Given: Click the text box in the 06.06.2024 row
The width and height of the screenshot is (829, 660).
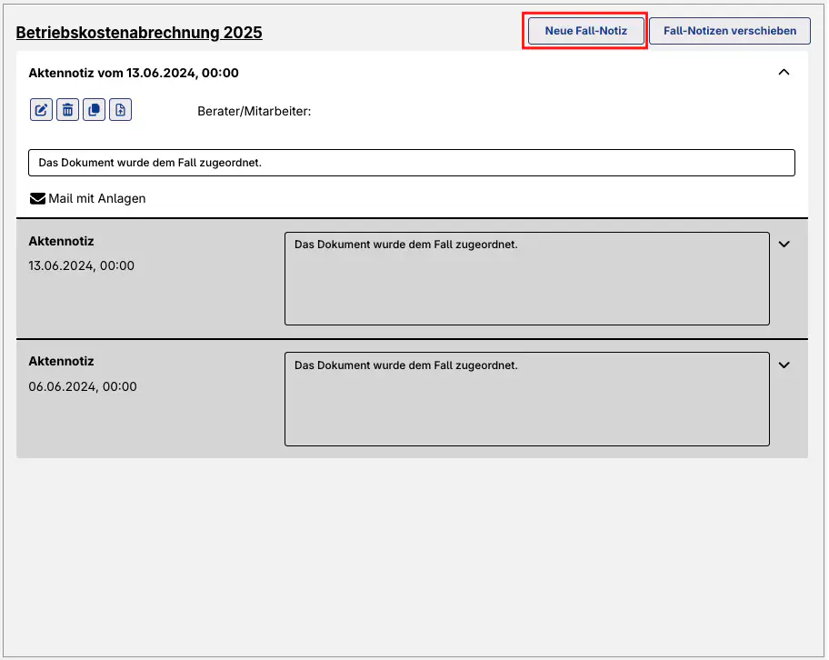Looking at the screenshot, I should [526, 398].
